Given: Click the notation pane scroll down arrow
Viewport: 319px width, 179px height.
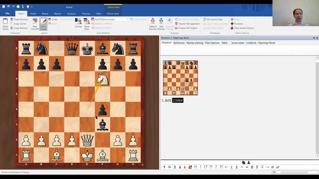Looking at the screenshot, I should click(x=317, y=156).
